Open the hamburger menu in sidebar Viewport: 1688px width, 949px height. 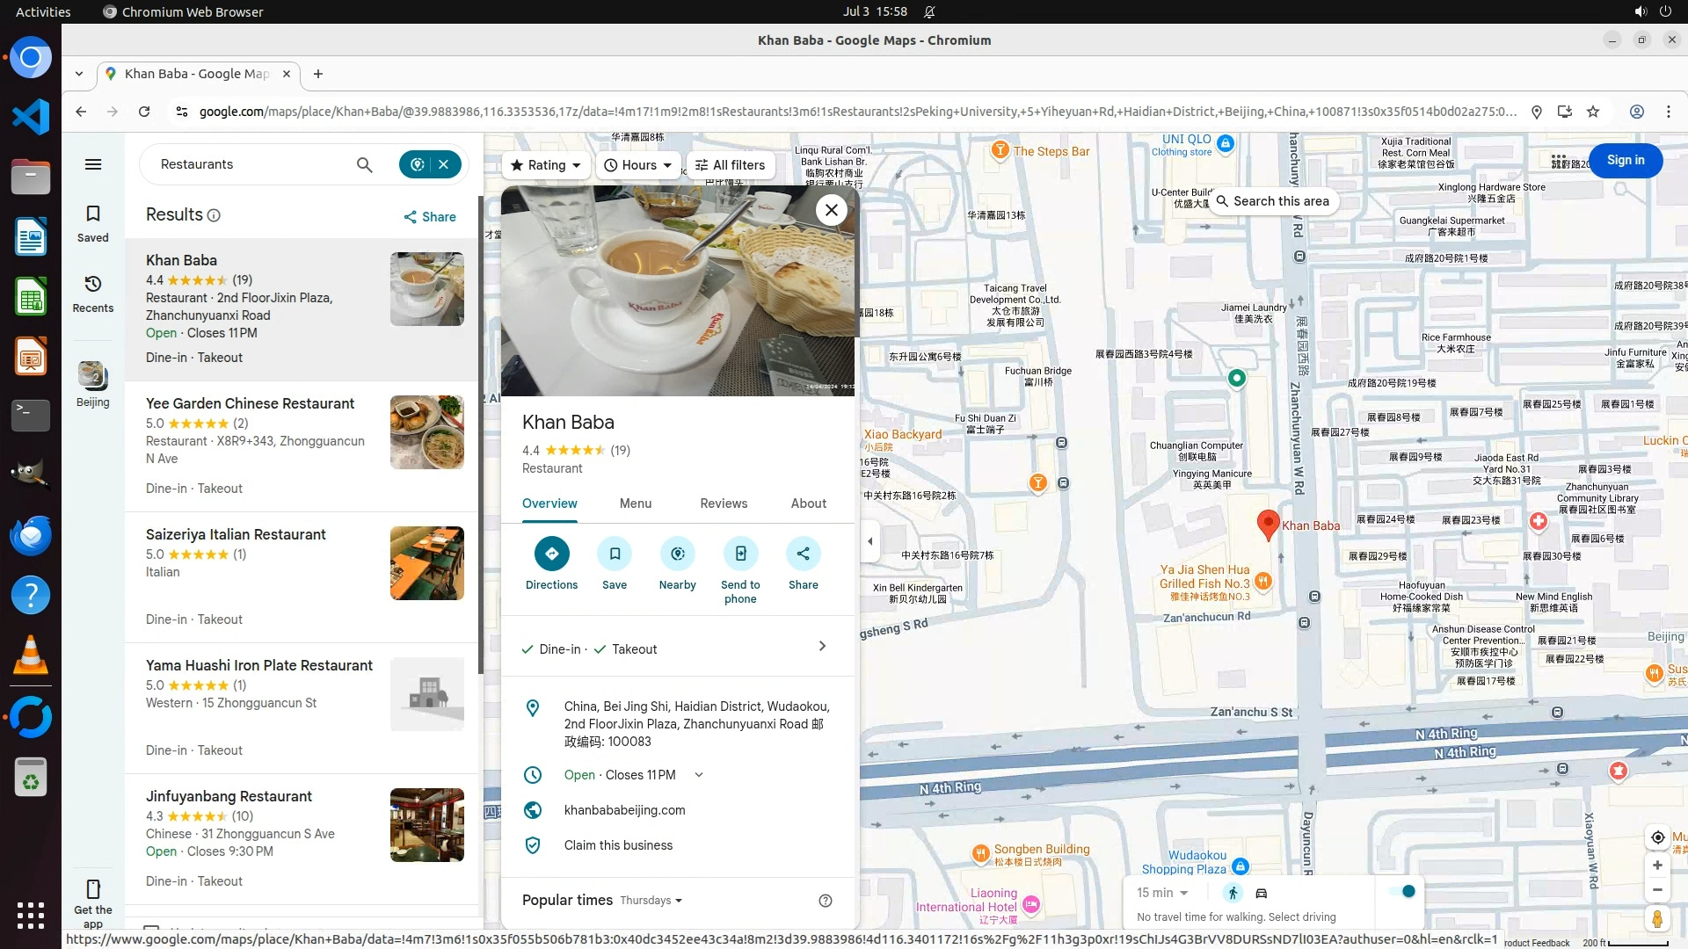(x=93, y=164)
